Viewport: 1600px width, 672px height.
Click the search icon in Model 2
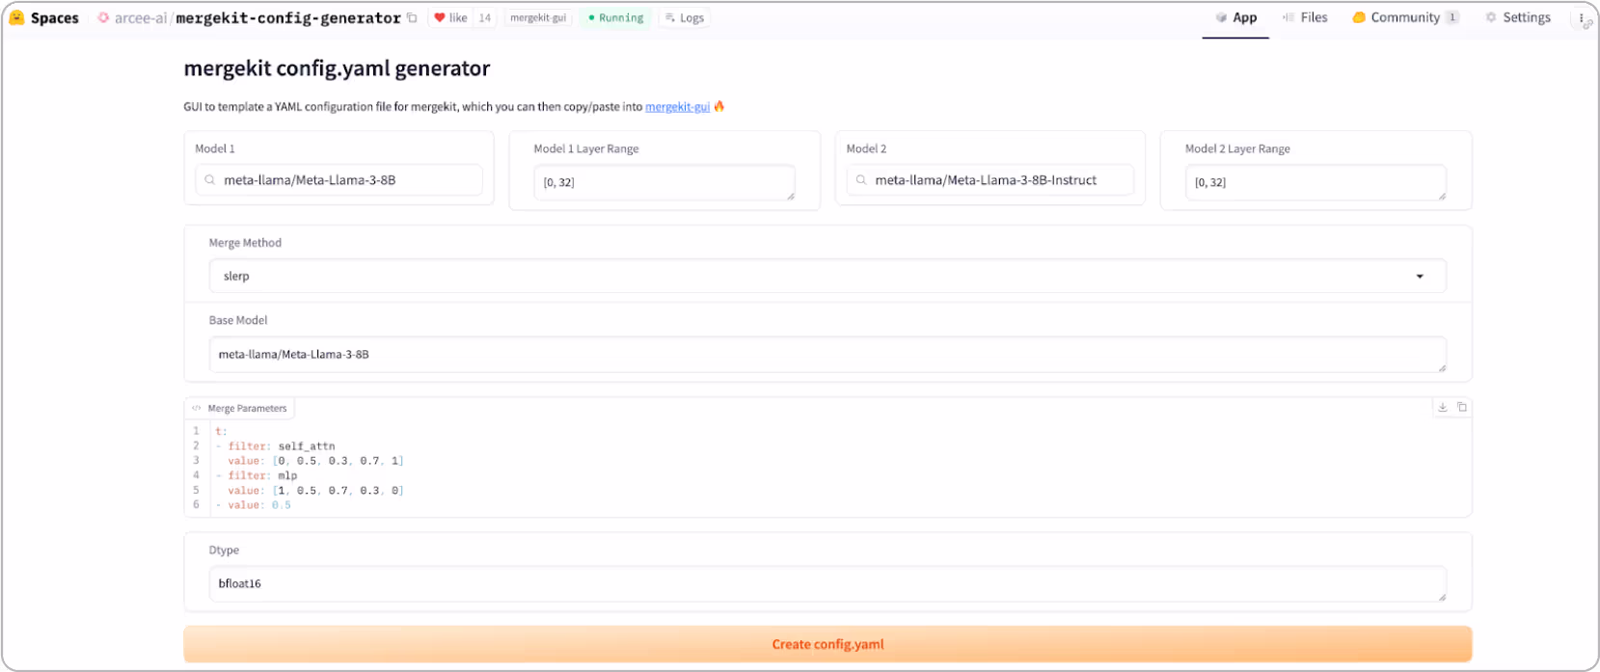[x=861, y=180]
